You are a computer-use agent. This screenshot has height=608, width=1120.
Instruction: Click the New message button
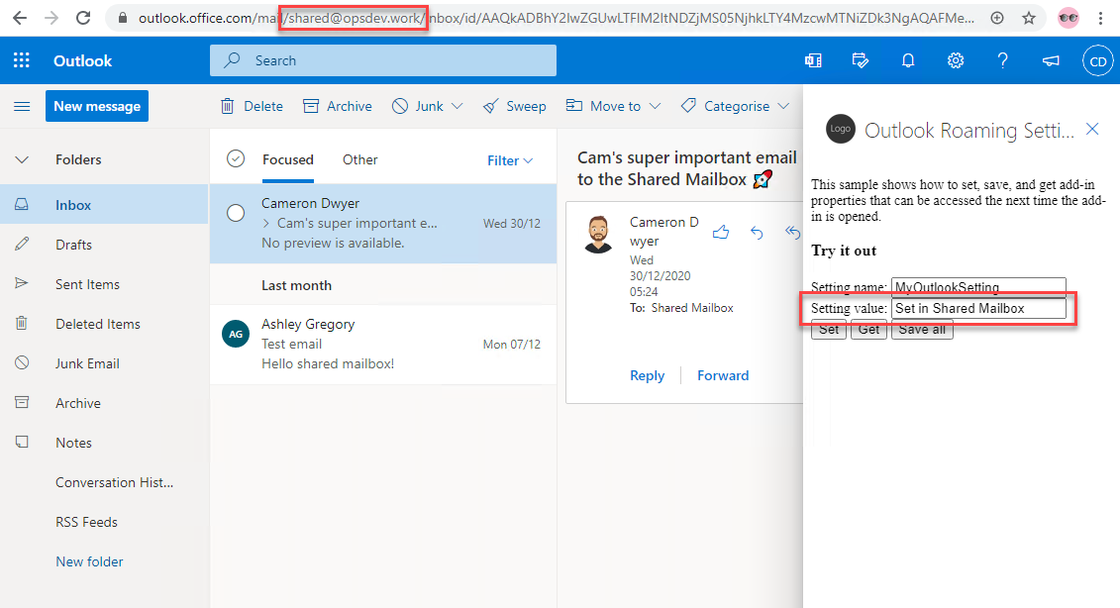[97, 106]
